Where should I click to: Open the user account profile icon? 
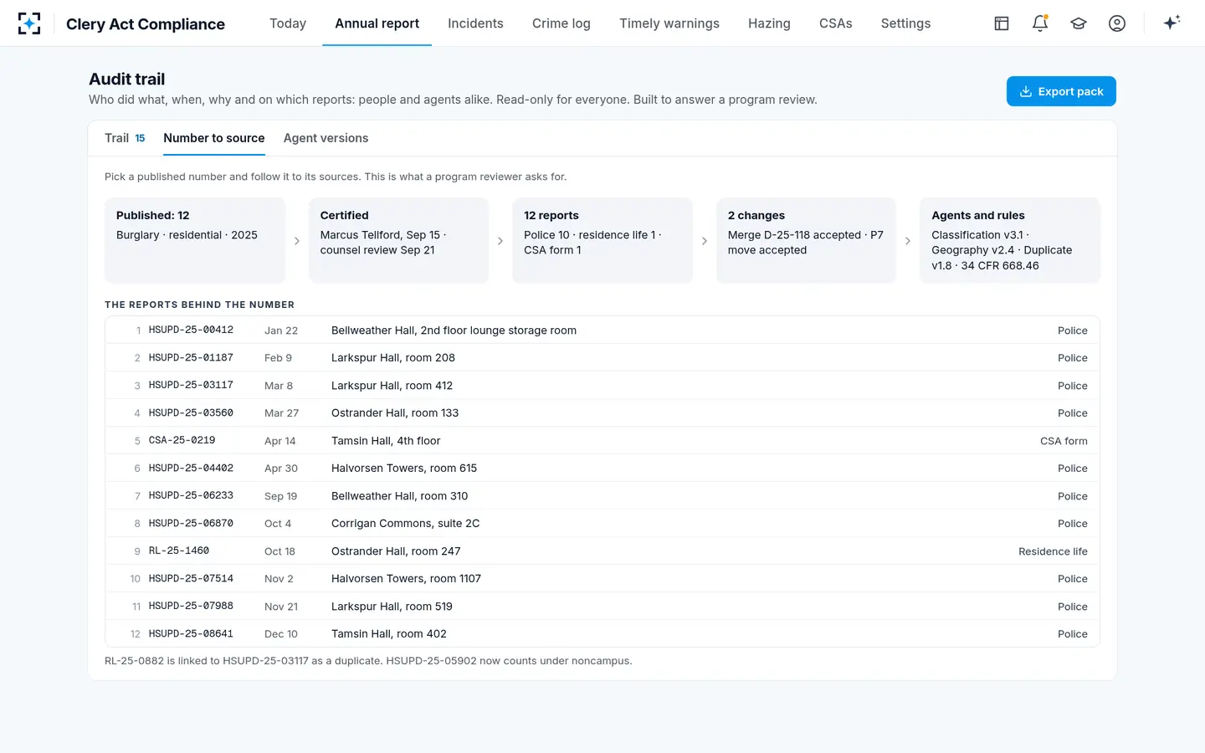point(1117,23)
